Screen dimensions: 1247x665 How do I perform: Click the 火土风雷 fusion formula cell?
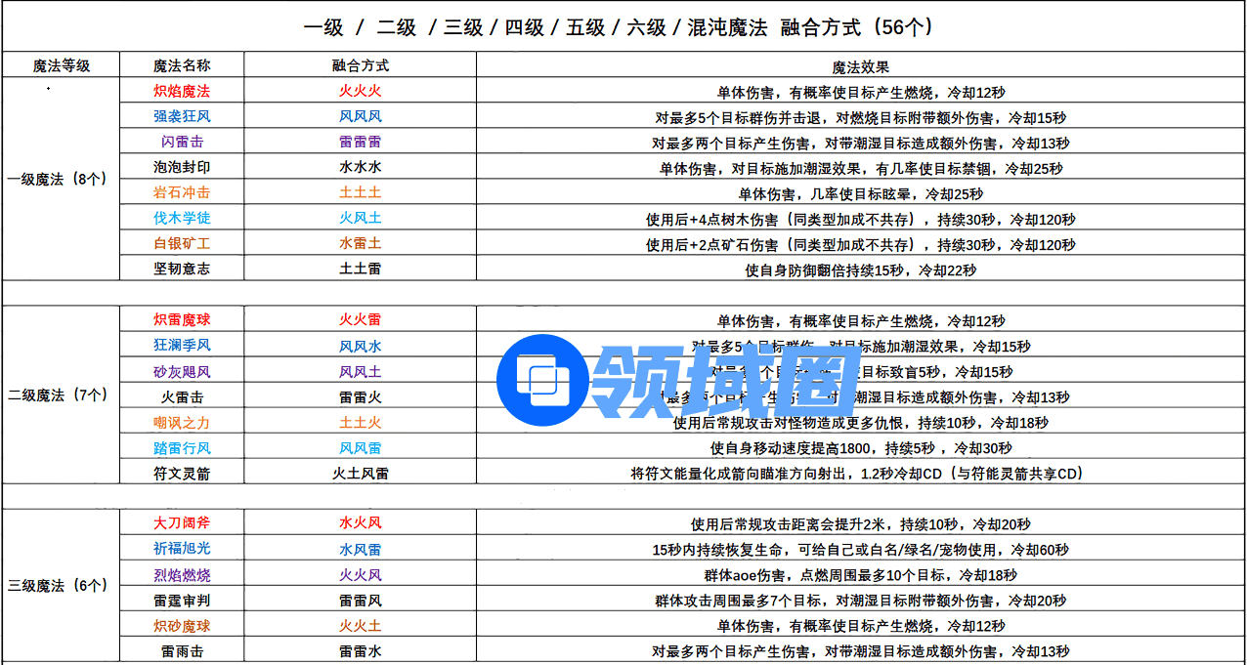pos(360,474)
